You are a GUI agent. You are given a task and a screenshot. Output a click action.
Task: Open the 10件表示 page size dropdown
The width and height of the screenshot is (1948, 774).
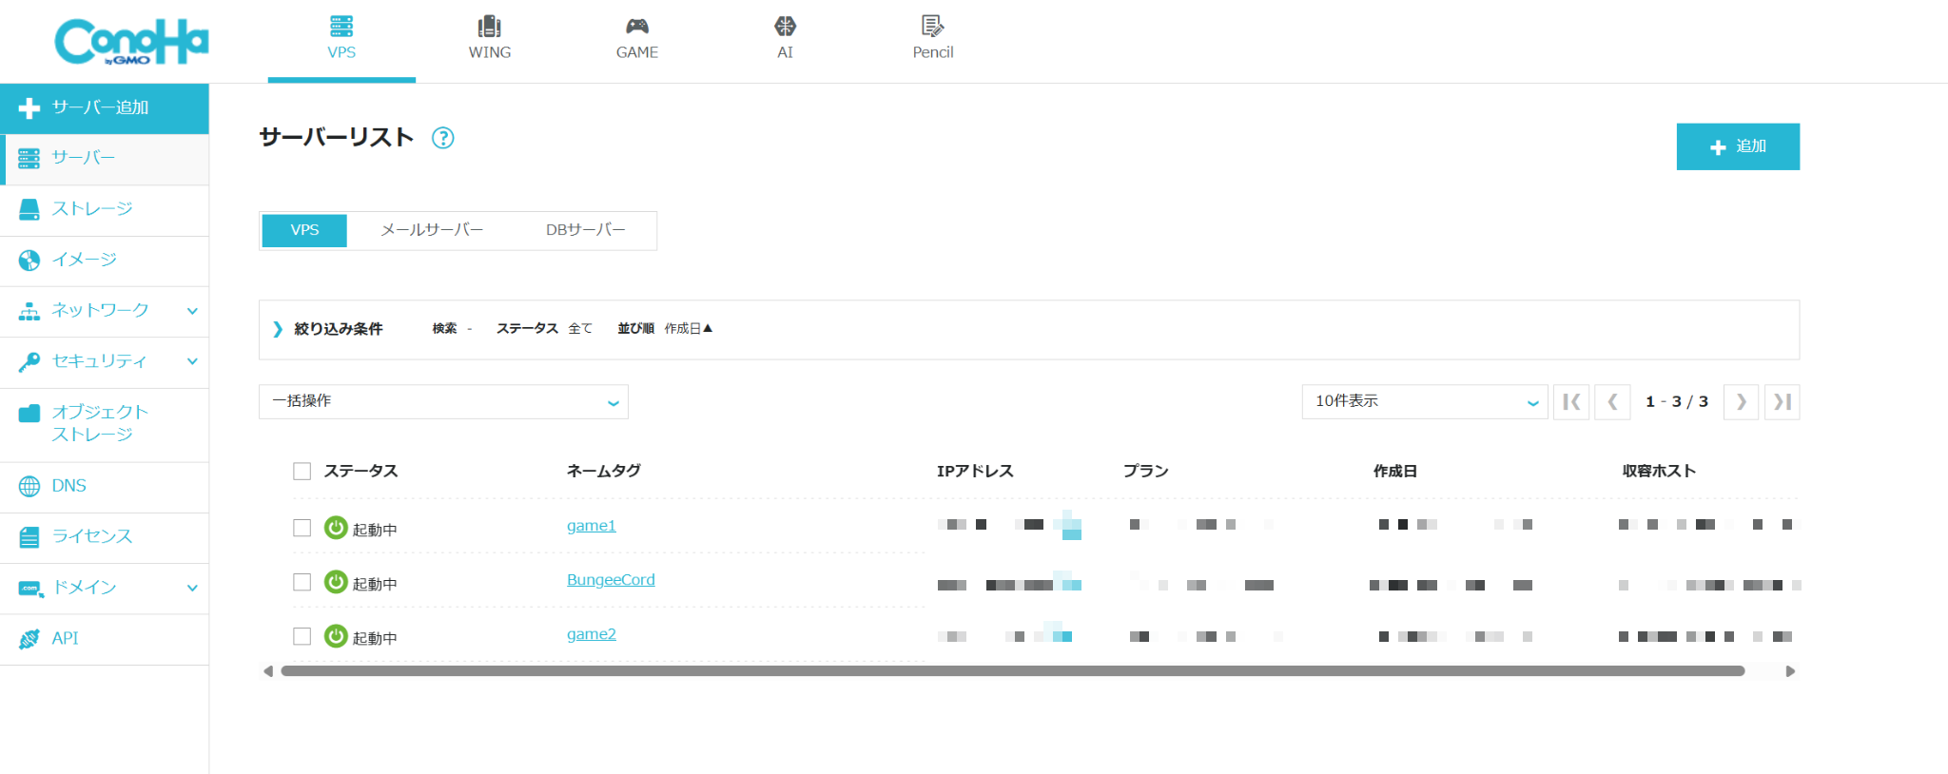1424,401
